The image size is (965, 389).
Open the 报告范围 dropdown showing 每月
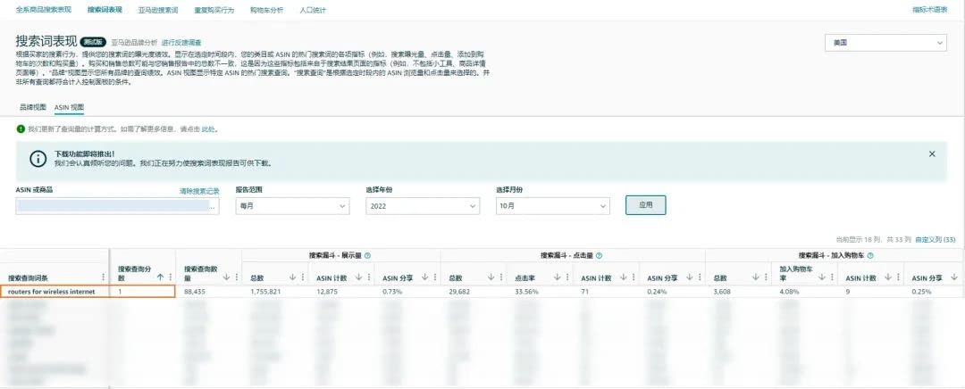291,205
